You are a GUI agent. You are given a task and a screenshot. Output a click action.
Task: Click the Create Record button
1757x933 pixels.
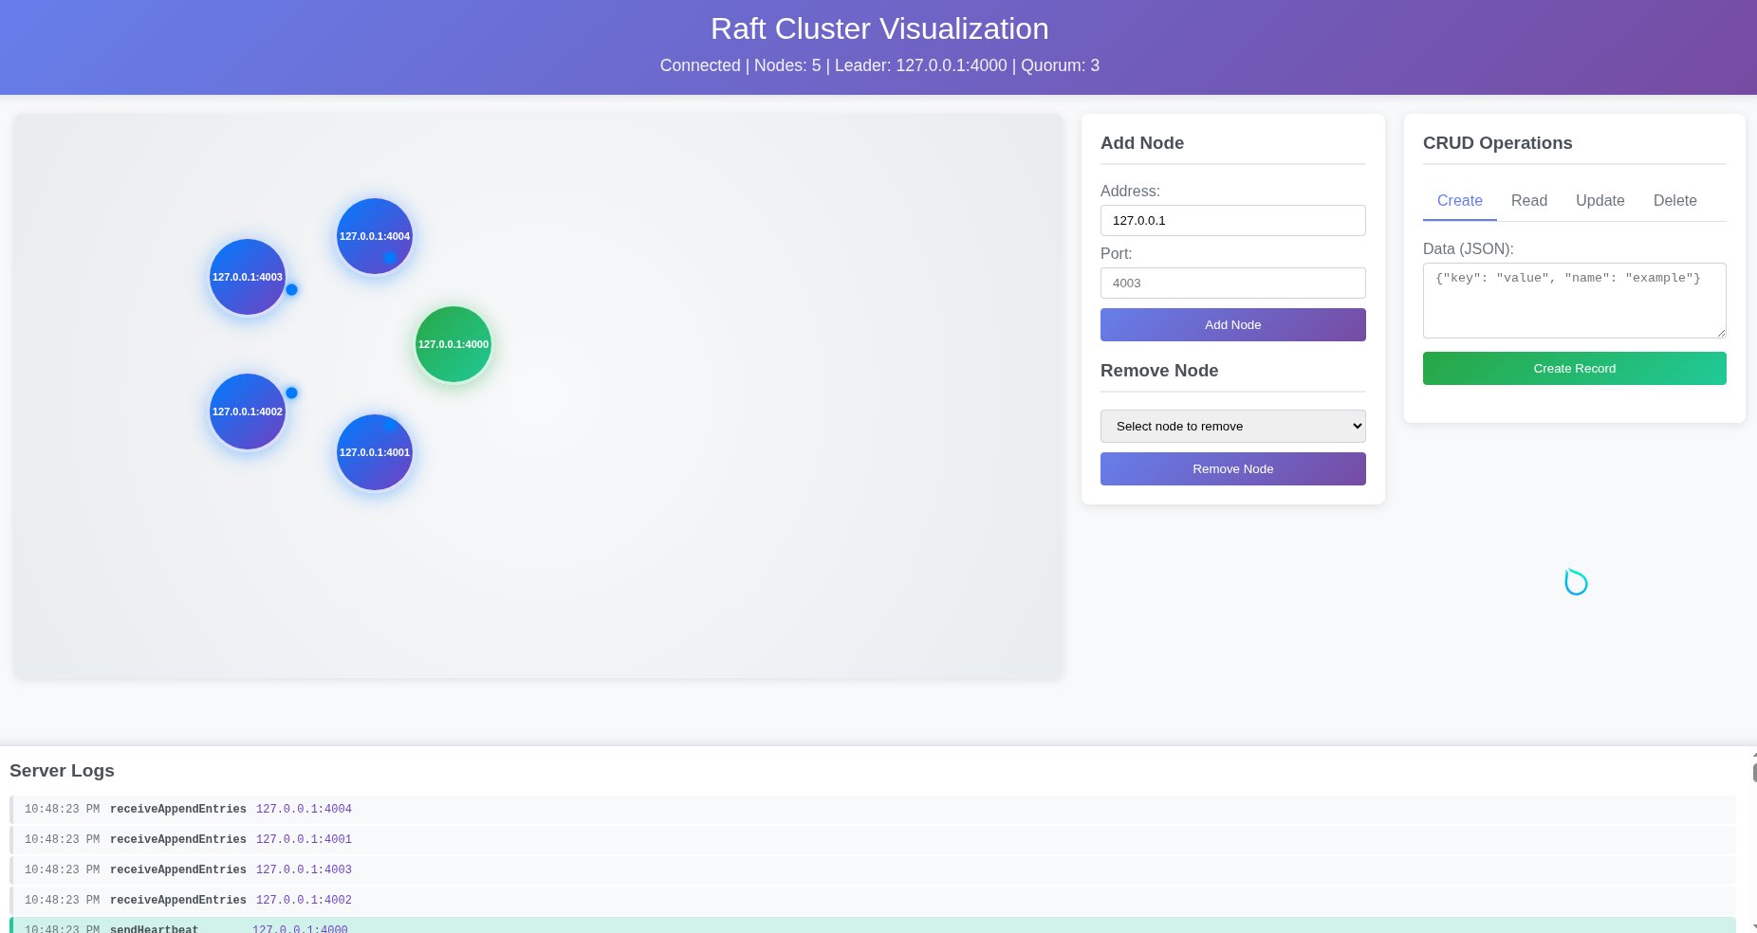point(1574,368)
